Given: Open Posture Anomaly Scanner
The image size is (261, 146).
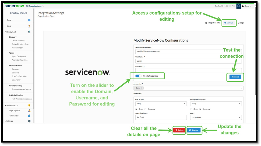Looking at the screenshot, I should pos(22,90).
